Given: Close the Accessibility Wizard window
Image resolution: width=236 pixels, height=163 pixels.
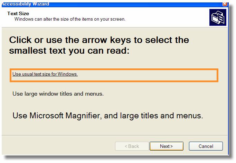Looking at the screenshot, I should pos(225,3).
